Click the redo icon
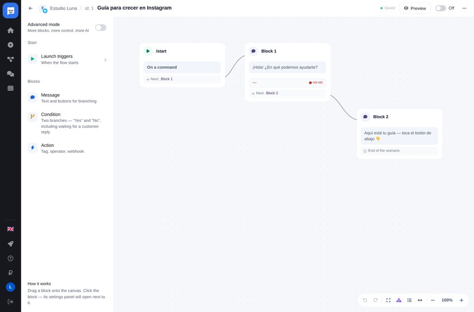The image size is (474, 312). click(x=375, y=300)
